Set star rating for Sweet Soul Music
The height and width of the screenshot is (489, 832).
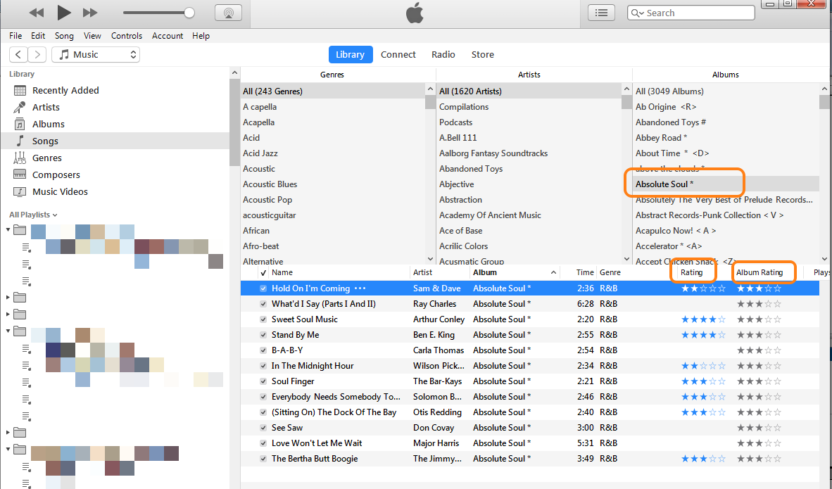(703, 319)
